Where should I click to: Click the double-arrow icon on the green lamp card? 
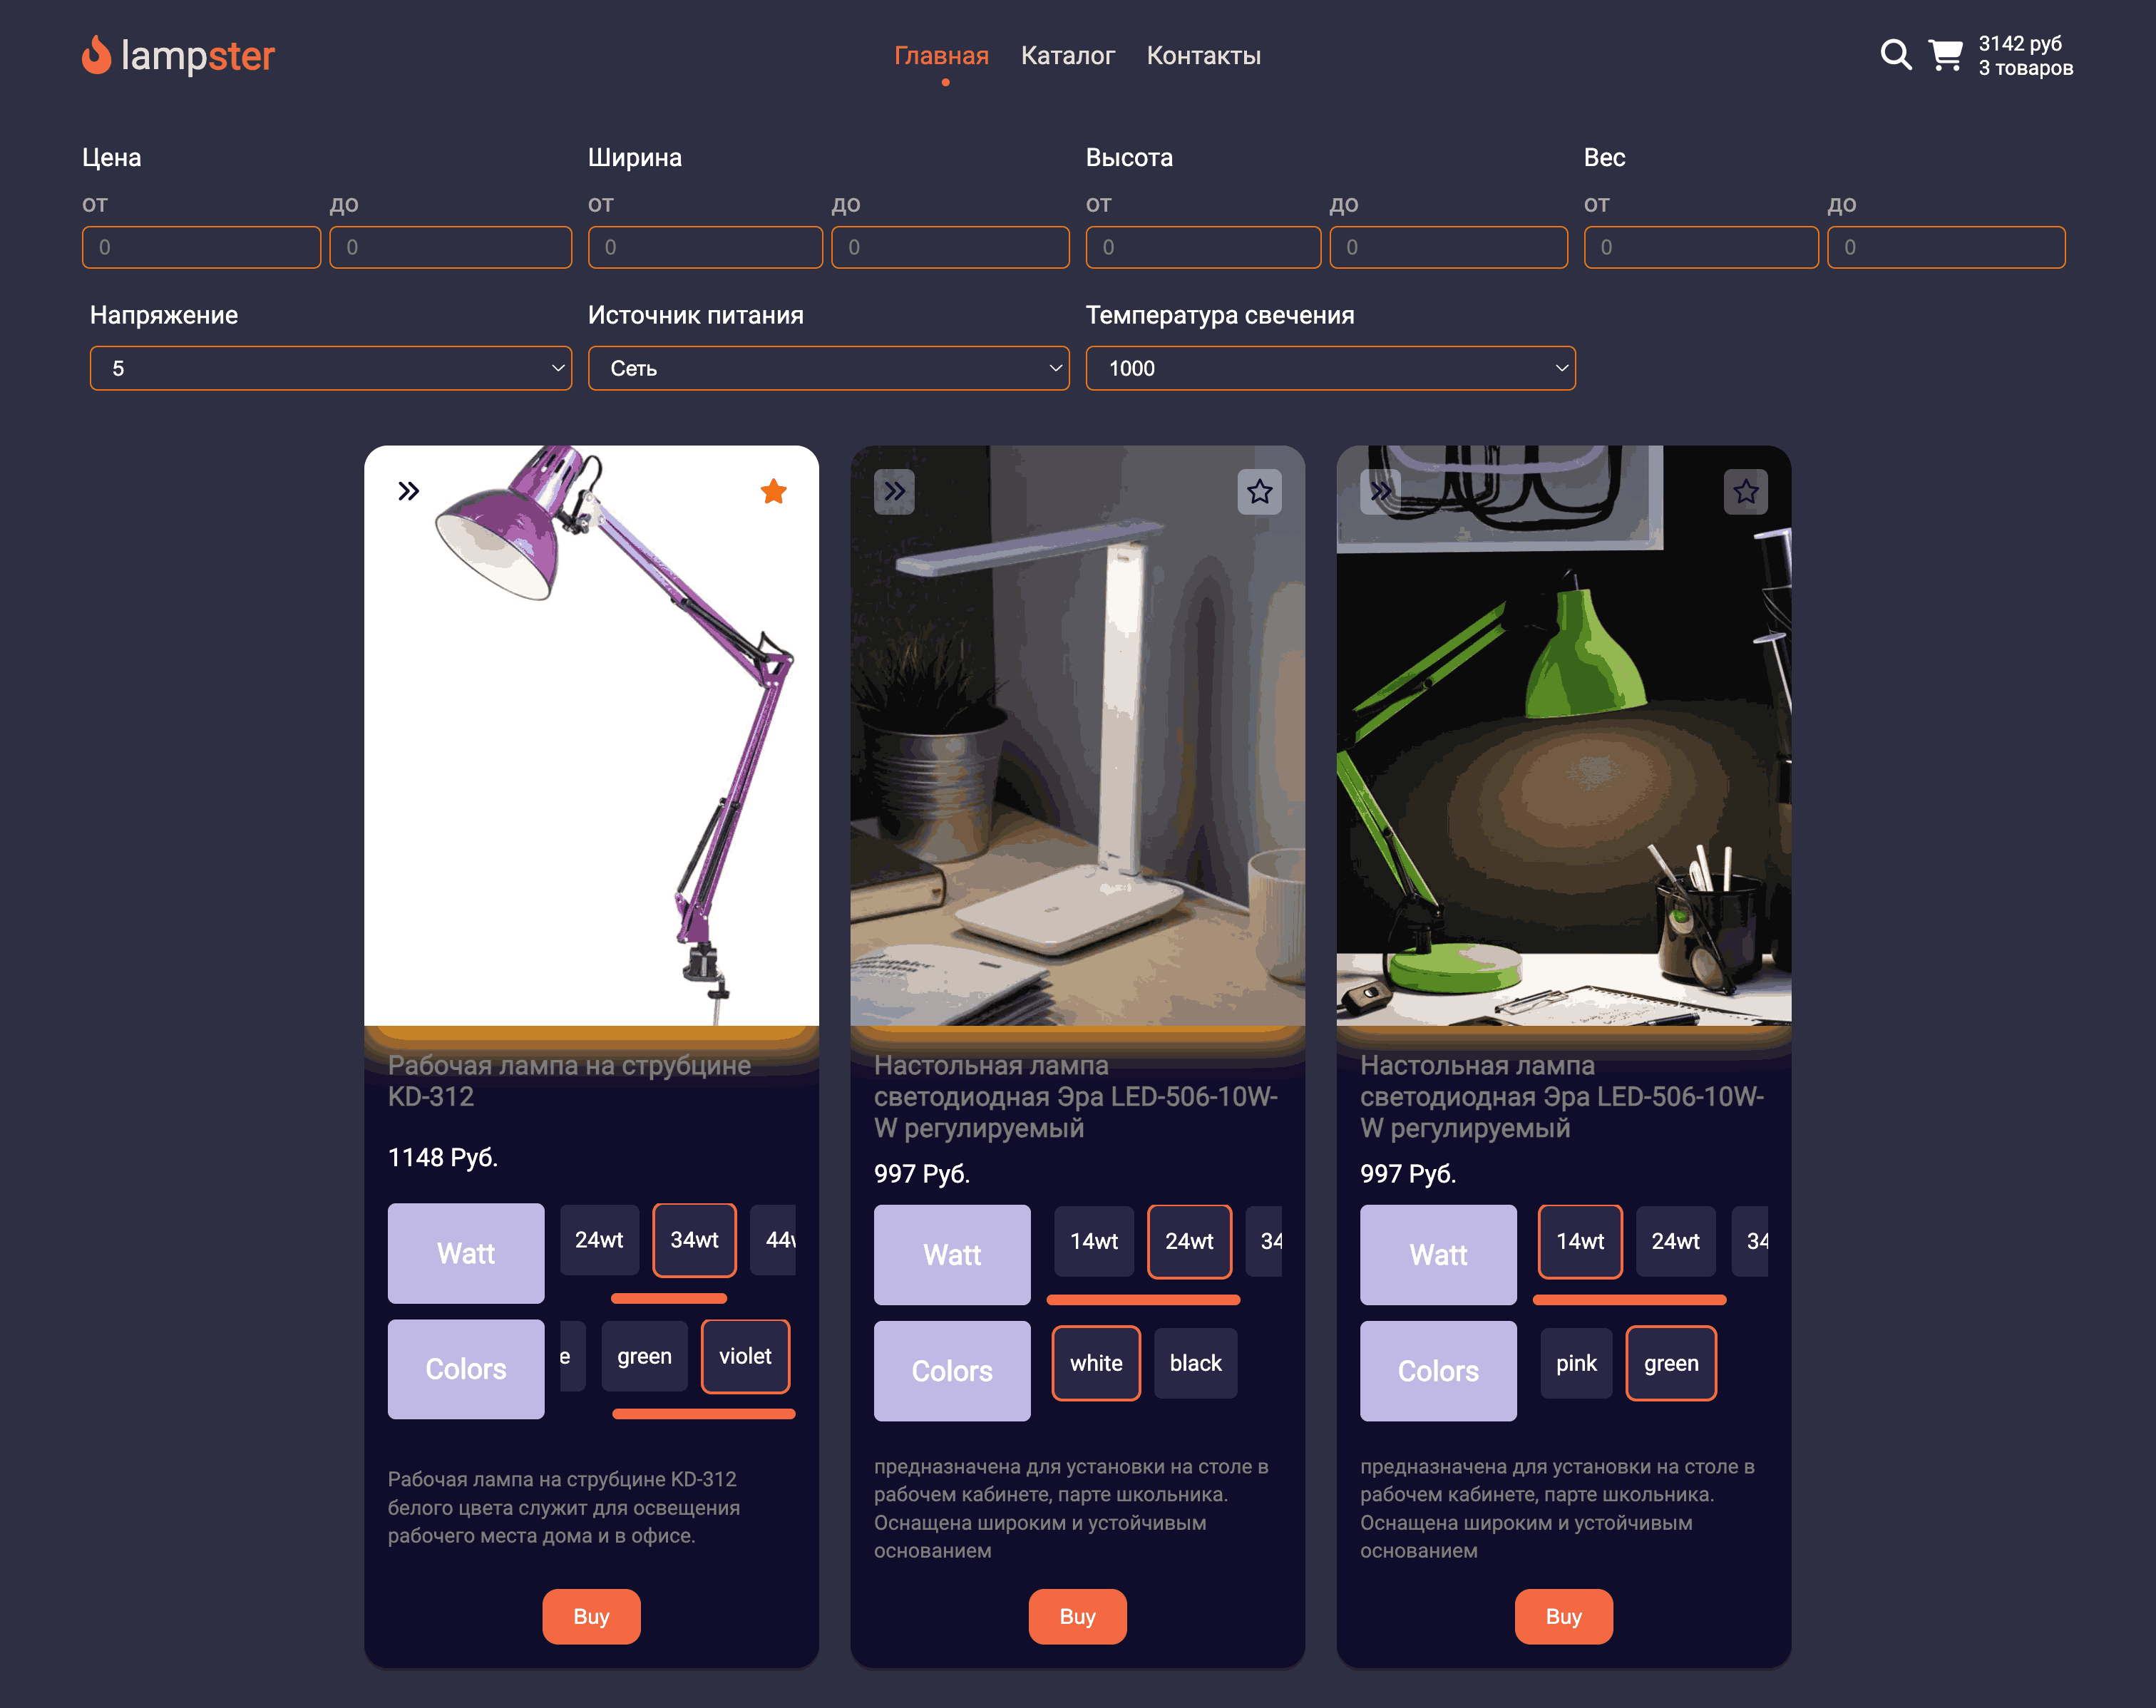click(x=1380, y=491)
